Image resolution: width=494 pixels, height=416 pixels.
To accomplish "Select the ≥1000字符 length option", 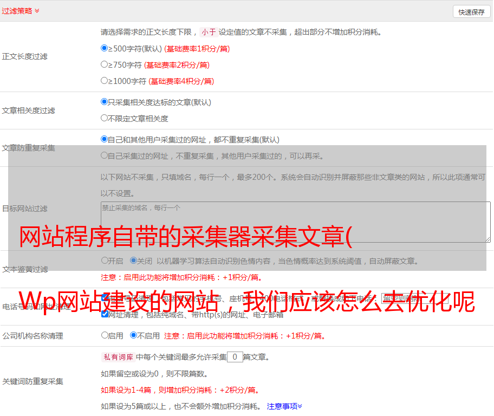I will tap(104, 81).
